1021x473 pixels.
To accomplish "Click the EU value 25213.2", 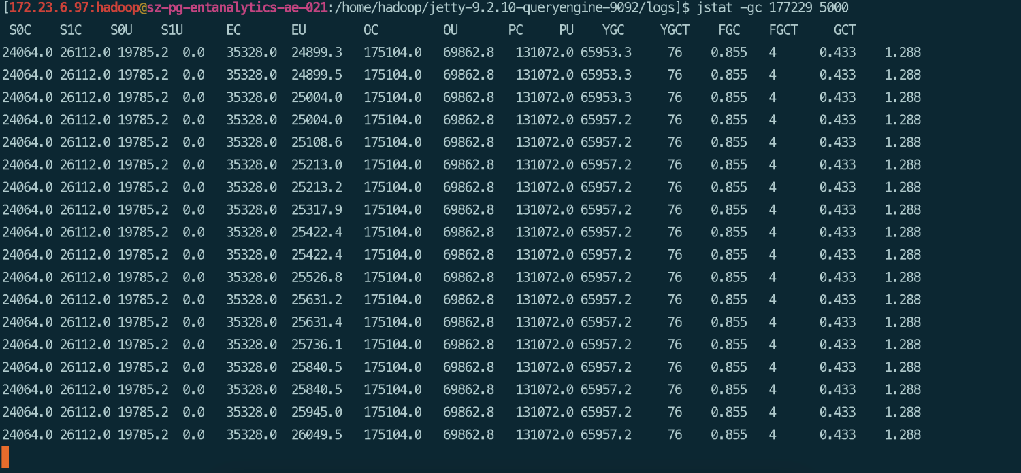I will (317, 187).
